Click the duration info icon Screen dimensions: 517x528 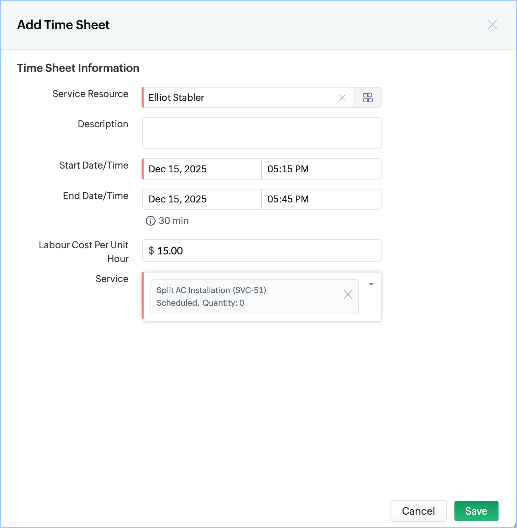point(150,221)
